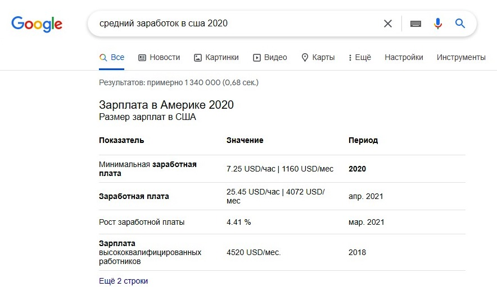This screenshot has height=287, width=497.
Task: Clear the search query with X icon
Action: (x=388, y=24)
